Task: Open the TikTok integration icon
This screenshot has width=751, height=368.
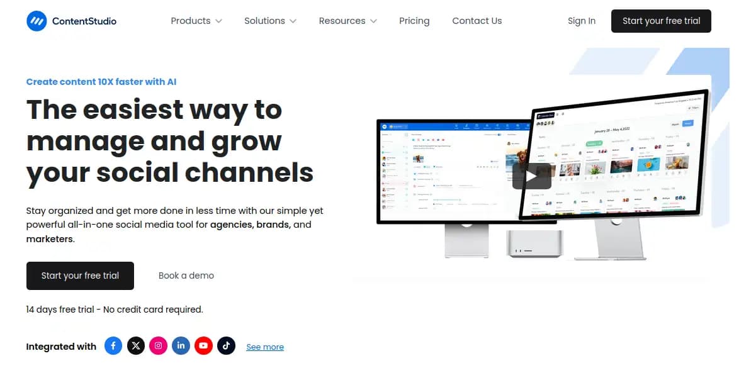Action: pyautogui.click(x=226, y=345)
